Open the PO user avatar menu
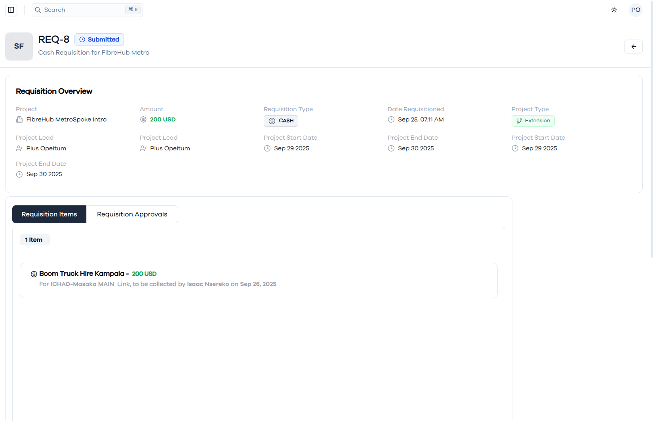The width and height of the screenshot is (653, 421). tap(636, 10)
